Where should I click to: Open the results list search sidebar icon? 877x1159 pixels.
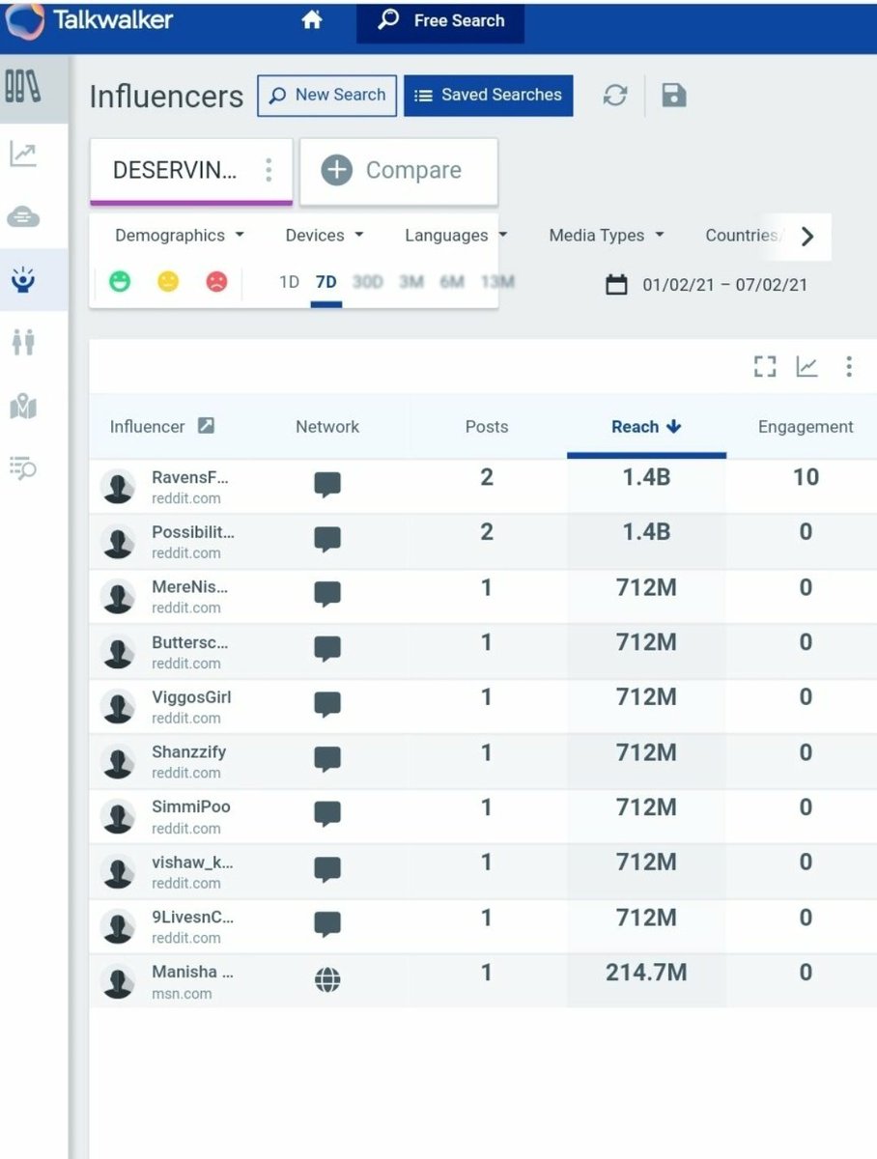tap(23, 468)
